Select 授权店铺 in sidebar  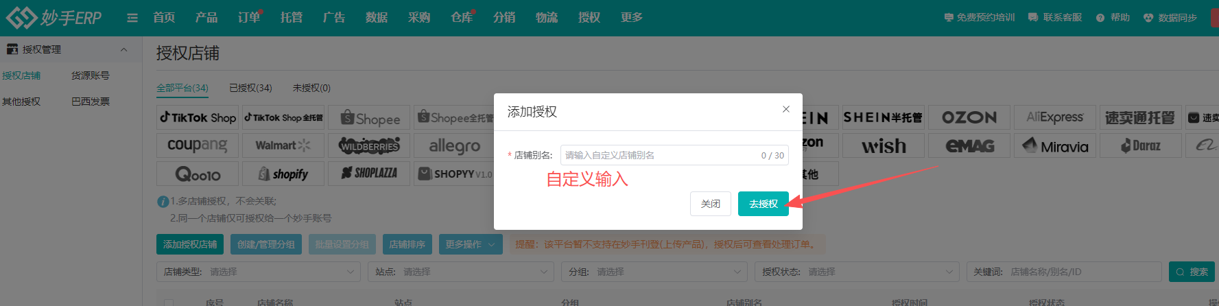[x=21, y=75]
